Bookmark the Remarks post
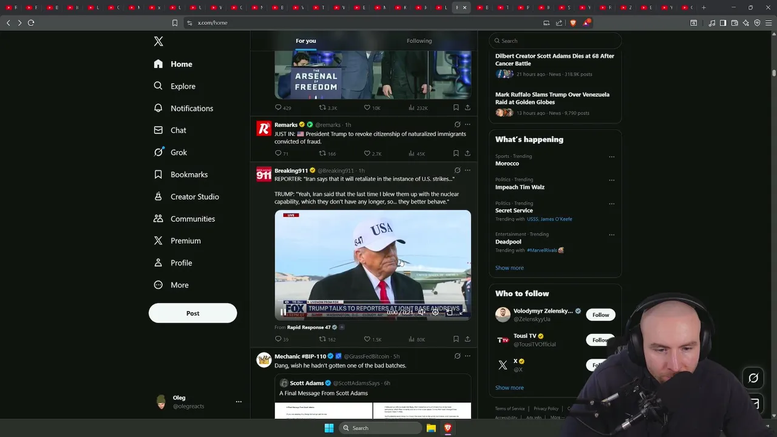Screen dimensions: 777x437 pyautogui.click(x=456, y=154)
